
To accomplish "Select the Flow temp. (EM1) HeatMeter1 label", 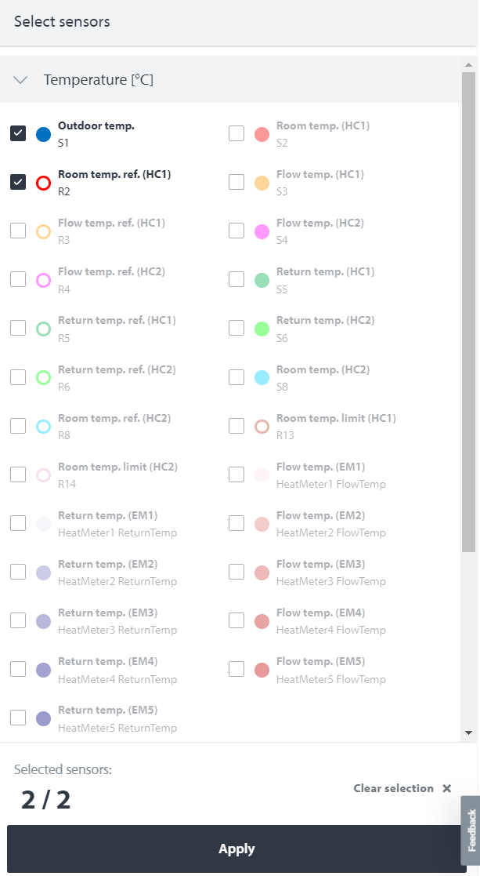I will [320, 467].
